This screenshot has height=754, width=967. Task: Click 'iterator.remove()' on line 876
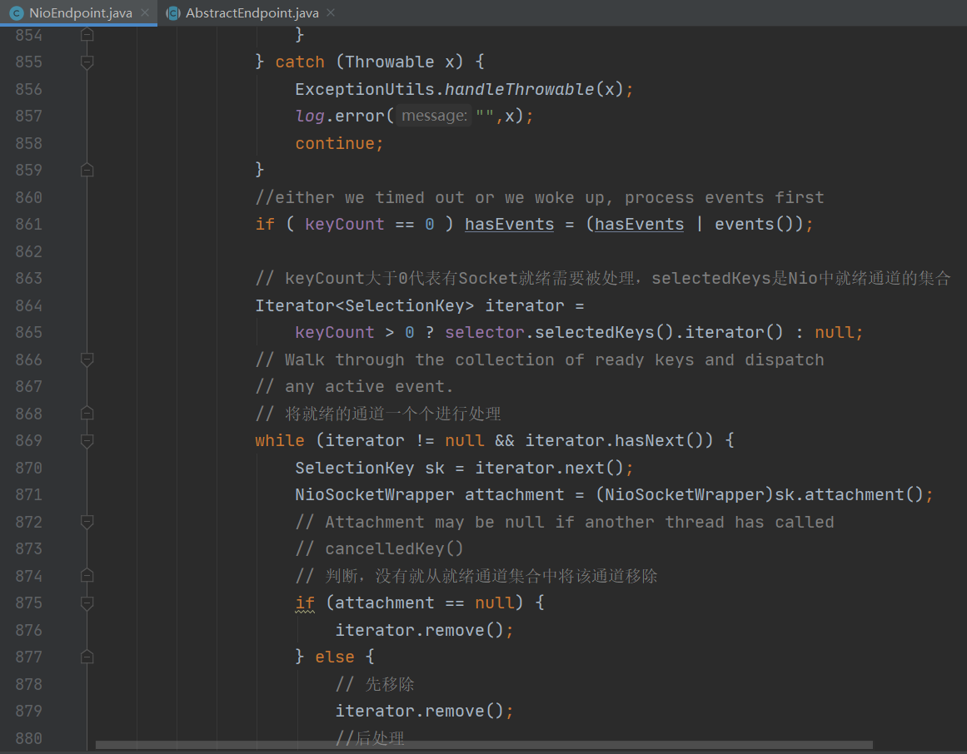pyautogui.click(x=419, y=629)
